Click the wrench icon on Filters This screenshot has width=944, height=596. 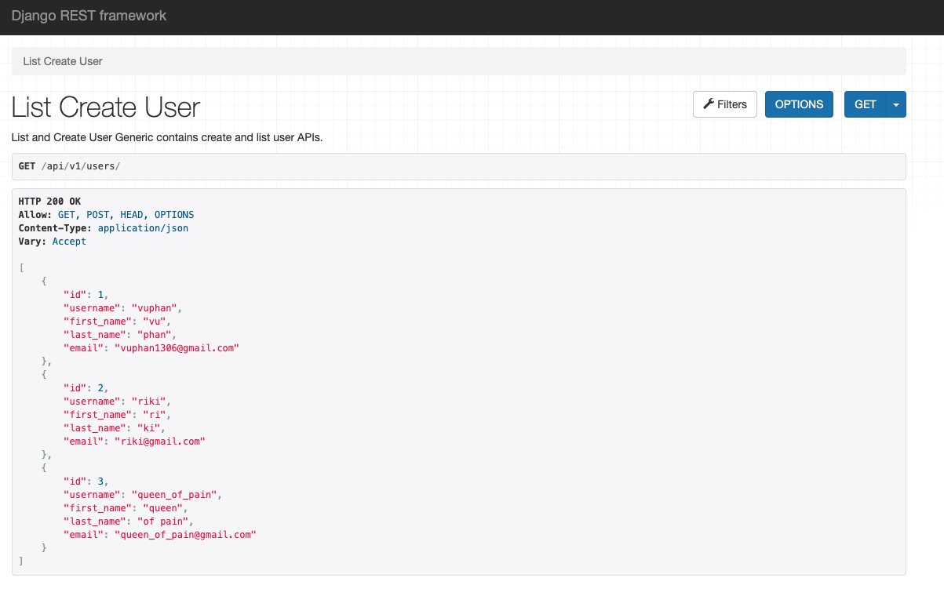coord(708,104)
